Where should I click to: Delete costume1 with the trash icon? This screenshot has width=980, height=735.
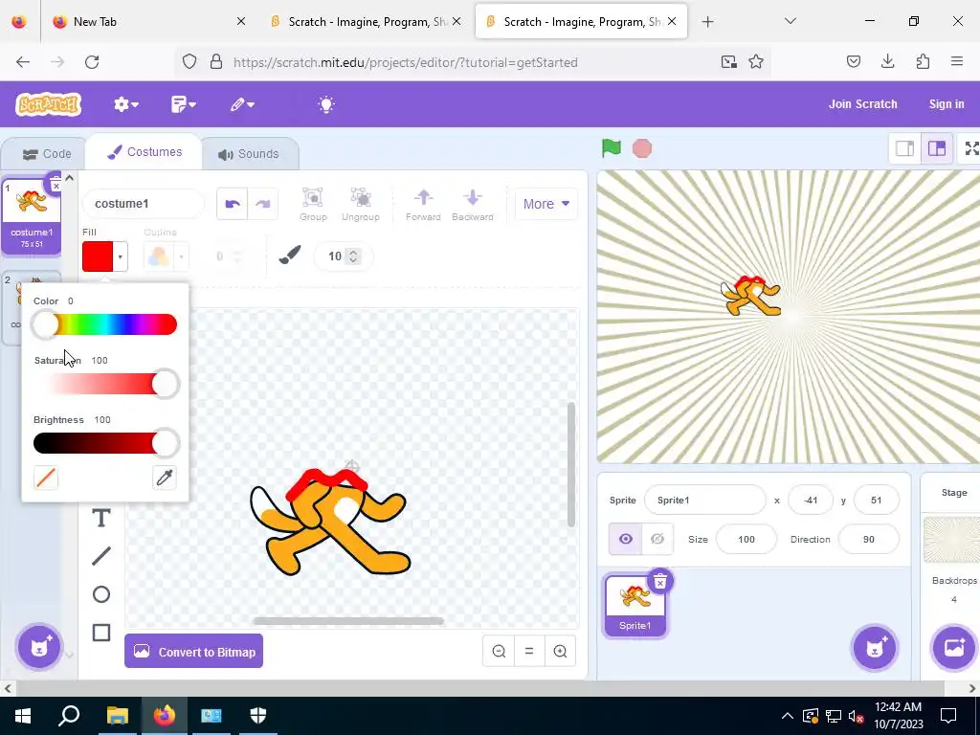[x=56, y=185]
